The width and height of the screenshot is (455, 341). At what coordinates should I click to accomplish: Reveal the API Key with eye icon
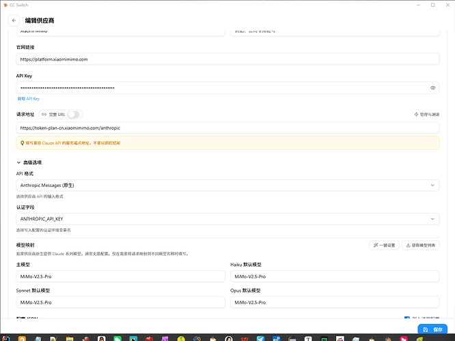pos(432,88)
